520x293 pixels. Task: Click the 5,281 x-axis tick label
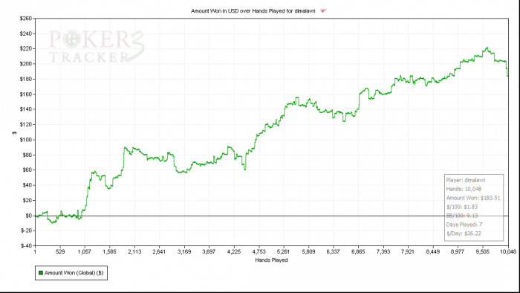pyautogui.click(x=283, y=251)
